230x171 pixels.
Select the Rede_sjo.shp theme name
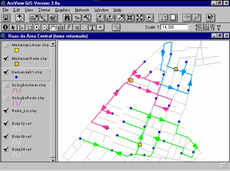pyautogui.click(x=24, y=111)
